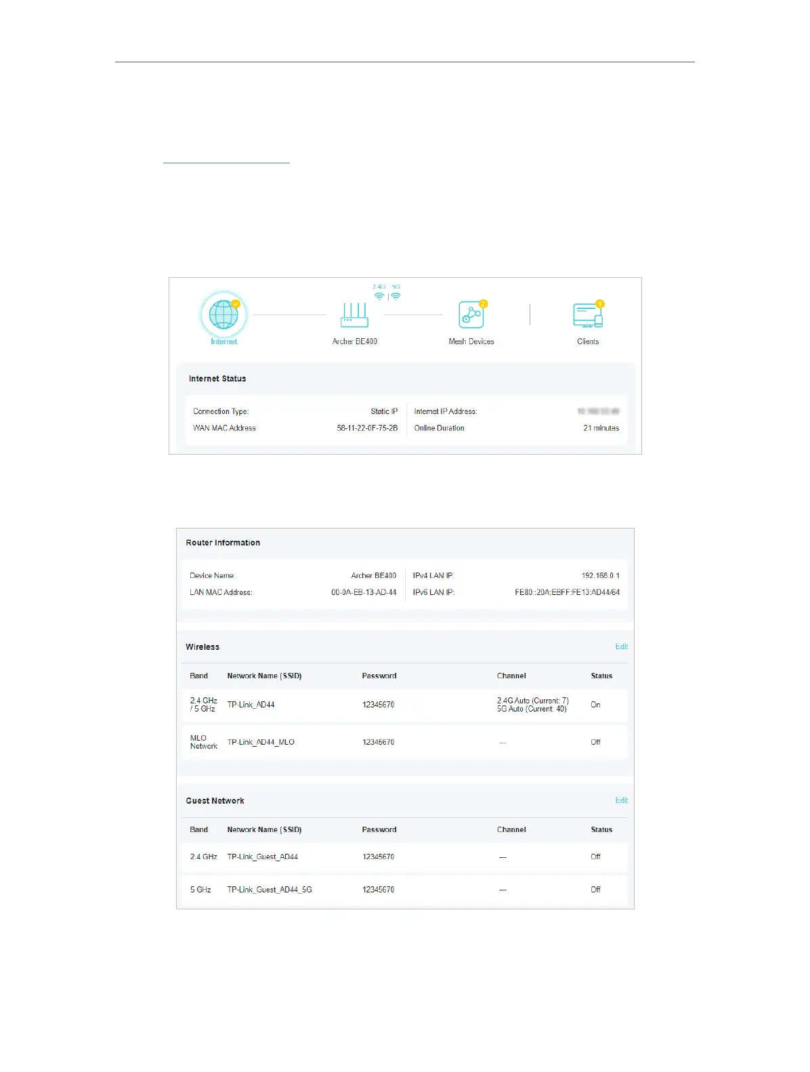Open the Clients computer icon
This screenshot has width=810, height=1072.
click(x=587, y=316)
